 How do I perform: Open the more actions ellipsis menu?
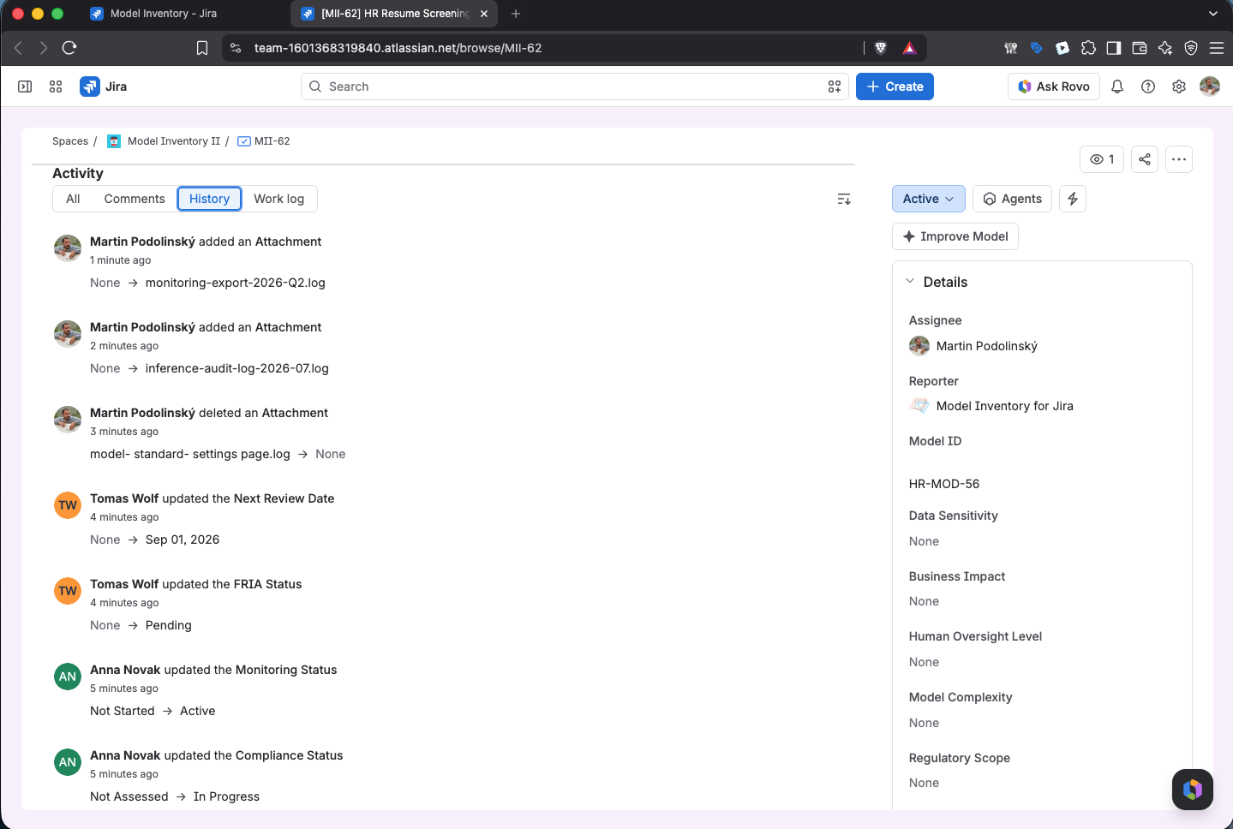coord(1179,159)
